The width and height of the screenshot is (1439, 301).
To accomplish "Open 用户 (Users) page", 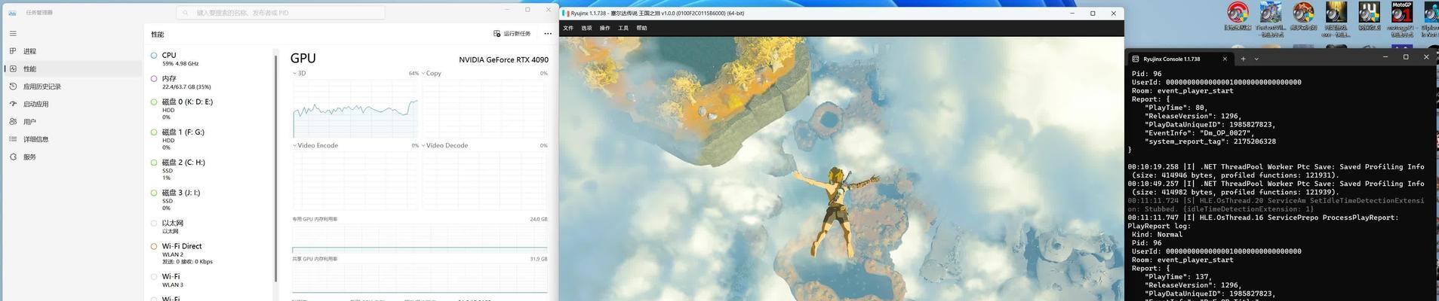I will tap(72, 121).
